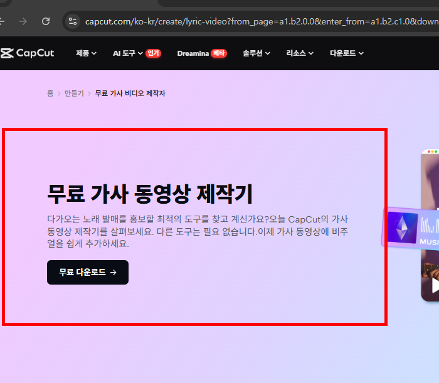Reload the page with the refresh icon
The image size is (439, 383).
point(46,21)
